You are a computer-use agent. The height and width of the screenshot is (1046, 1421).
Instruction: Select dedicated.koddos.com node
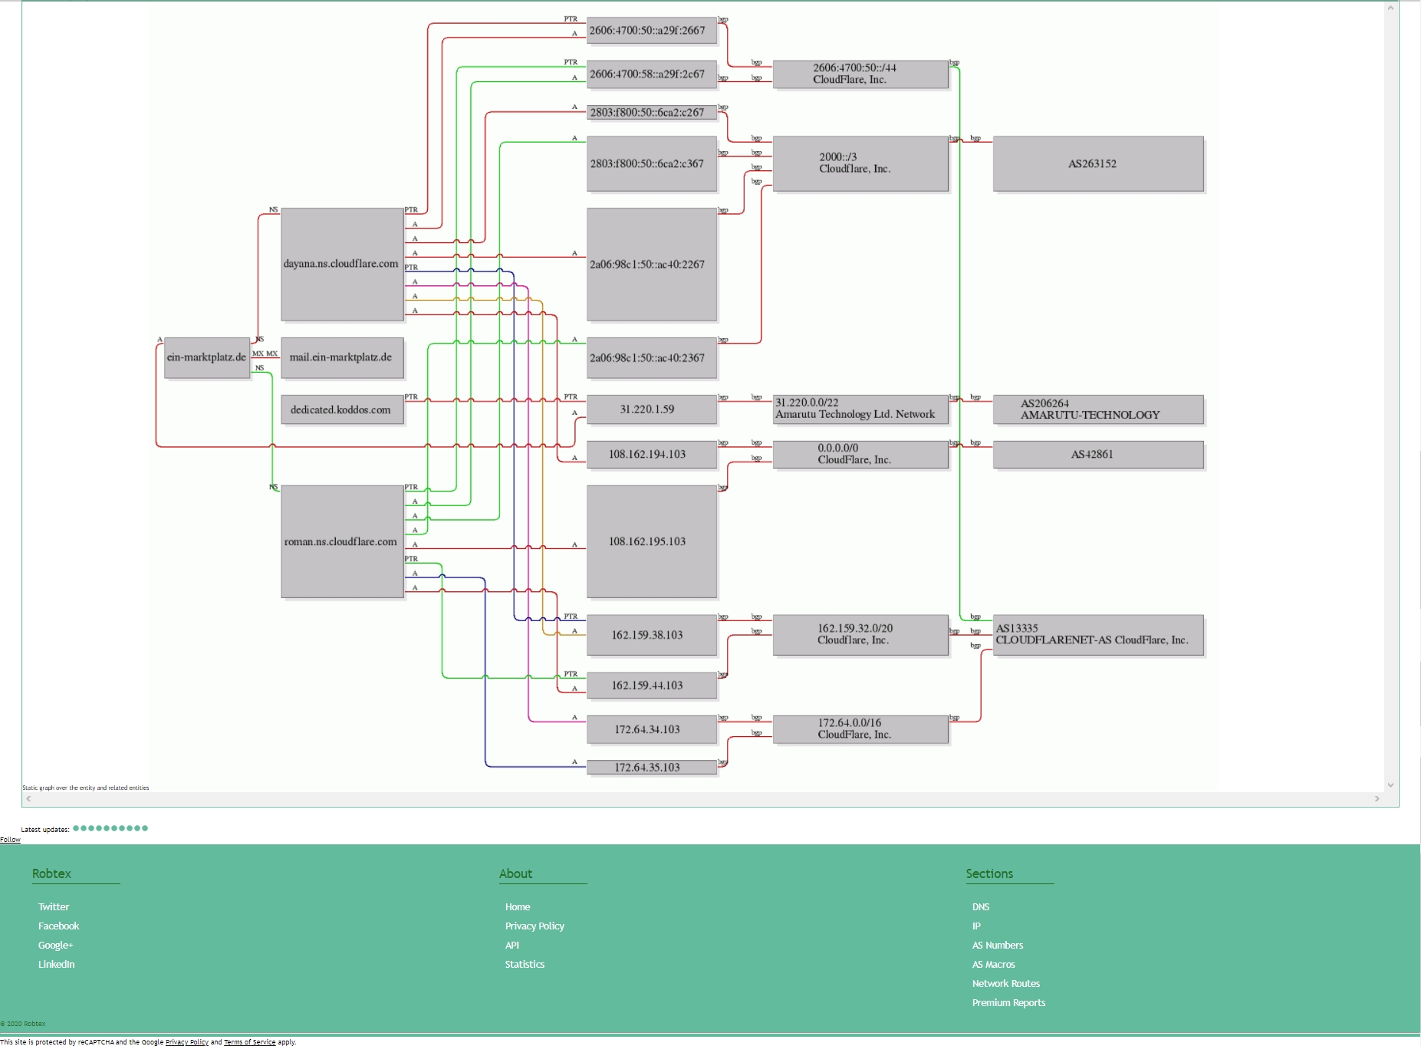(x=342, y=410)
